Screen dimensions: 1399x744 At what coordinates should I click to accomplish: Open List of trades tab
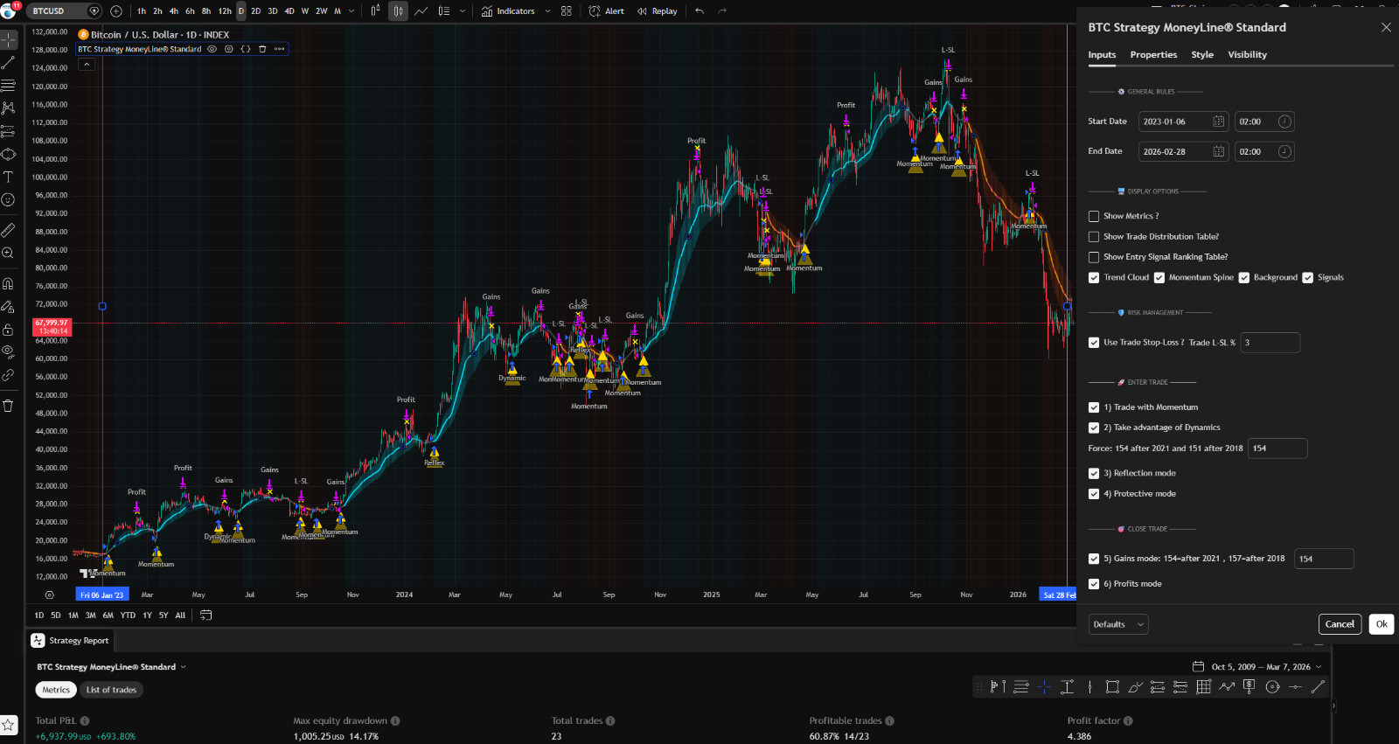111,690
